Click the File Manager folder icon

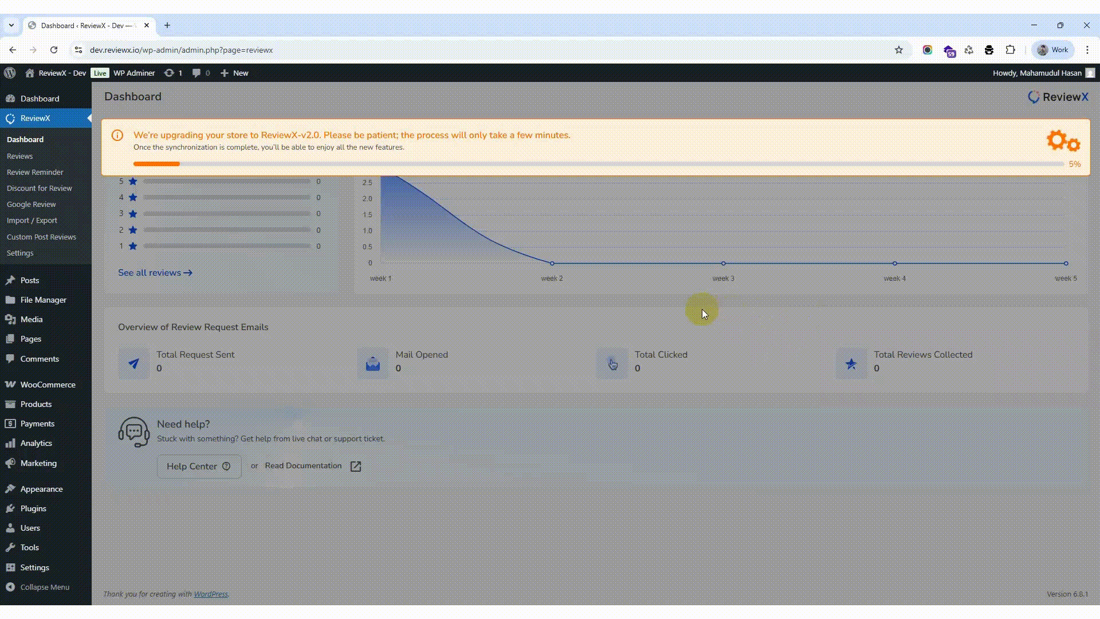[x=10, y=300]
